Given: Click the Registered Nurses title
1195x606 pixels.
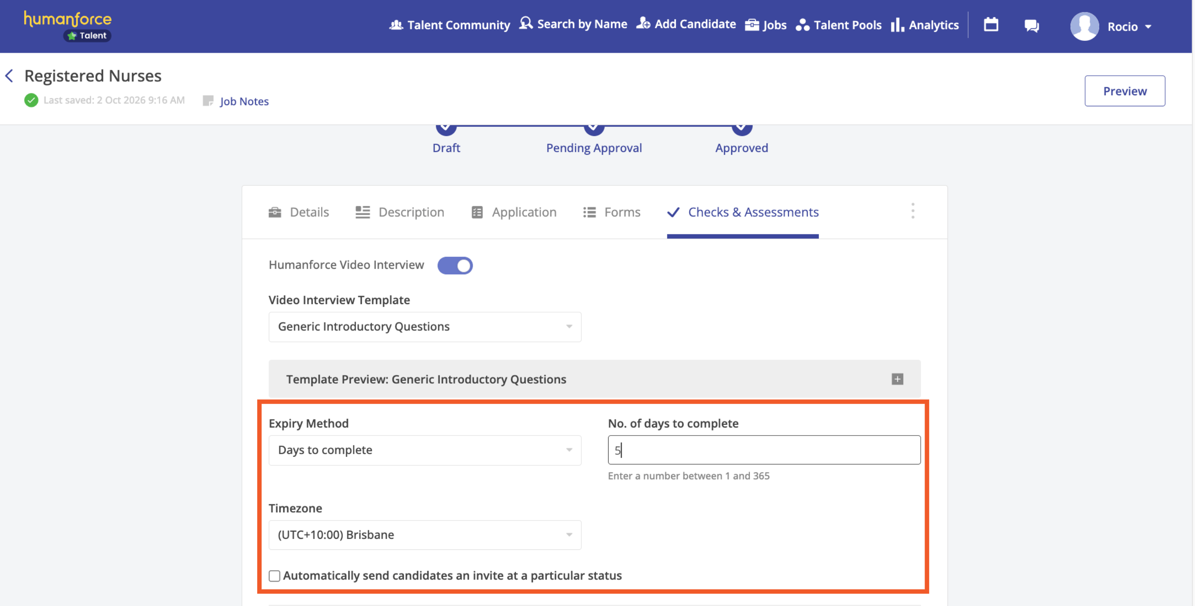Looking at the screenshot, I should pyautogui.click(x=93, y=76).
